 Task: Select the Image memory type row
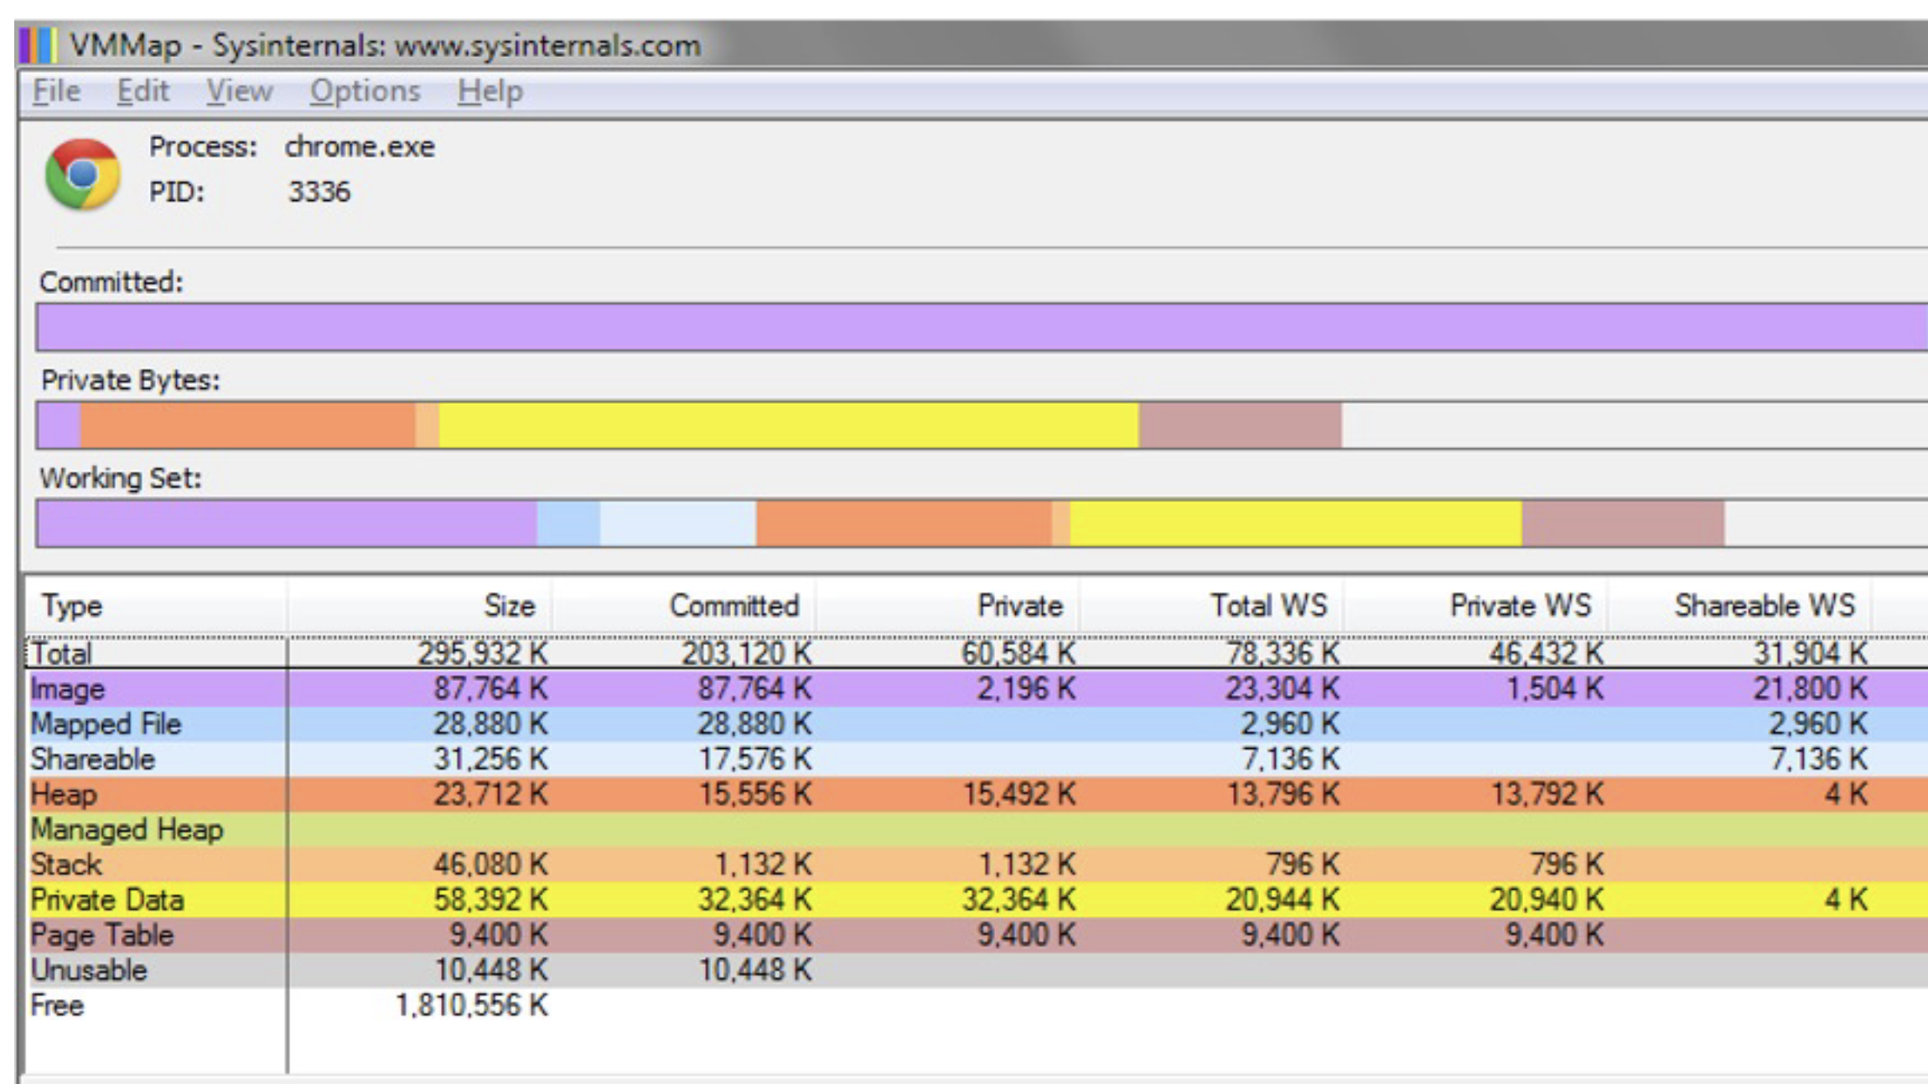pos(977,689)
